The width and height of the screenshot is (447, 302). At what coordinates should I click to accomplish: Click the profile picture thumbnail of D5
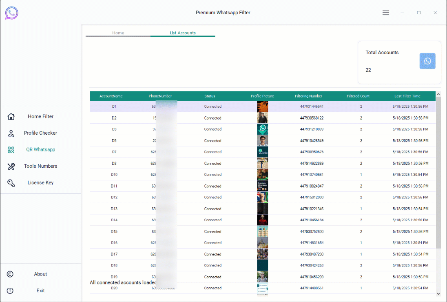point(262,140)
